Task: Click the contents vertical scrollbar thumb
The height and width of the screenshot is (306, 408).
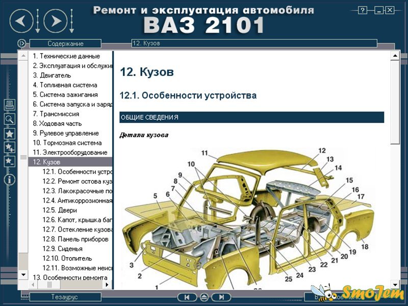Action: [x=23, y=157]
